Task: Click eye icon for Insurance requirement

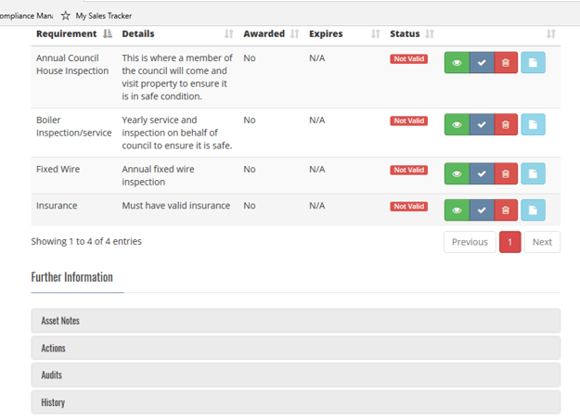Action: (x=457, y=209)
